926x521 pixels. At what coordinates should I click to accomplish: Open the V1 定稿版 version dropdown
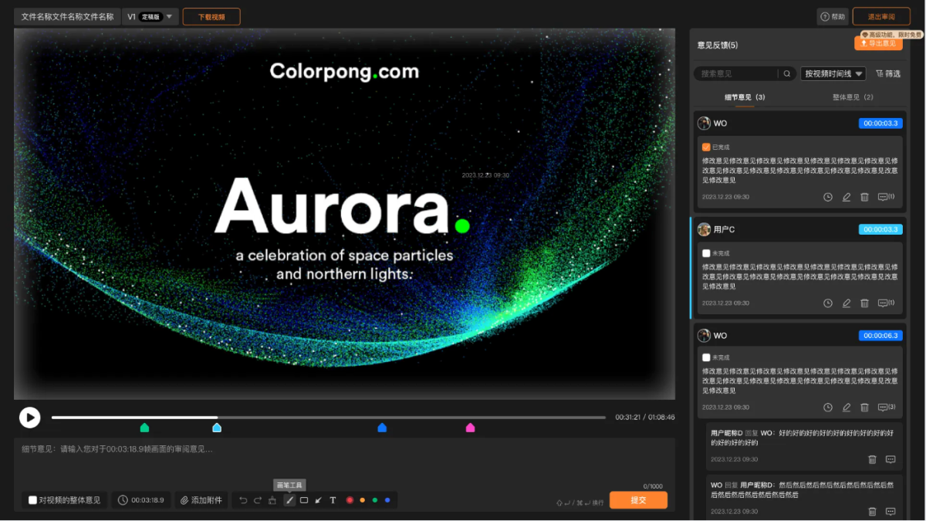(150, 16)
